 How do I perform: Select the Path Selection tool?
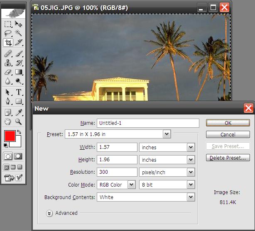coord(7,92)
